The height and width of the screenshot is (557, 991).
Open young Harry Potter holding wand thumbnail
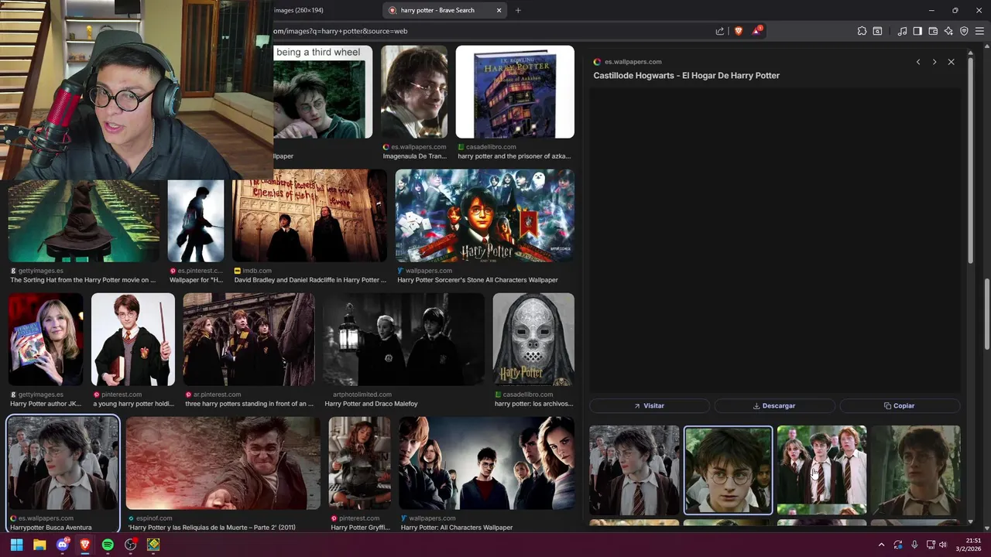click(x=133, y=340)
